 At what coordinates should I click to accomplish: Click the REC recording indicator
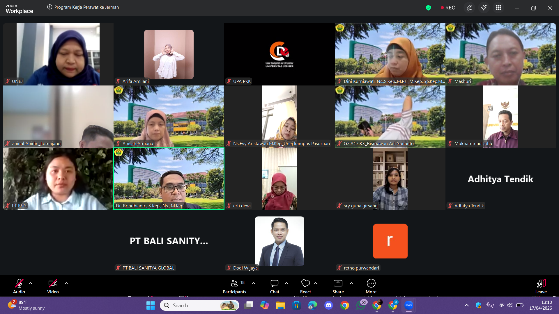coord(448,8)
